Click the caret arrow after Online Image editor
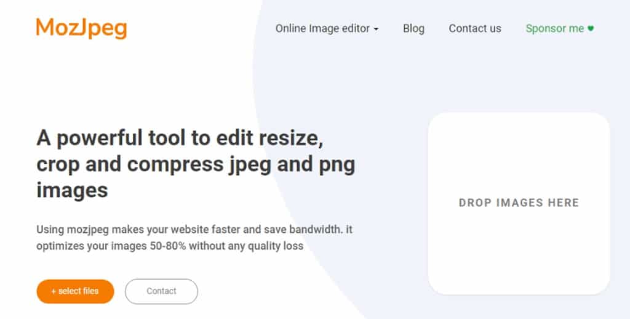The height and width of the screenshot is (319, 630). tap(377, 29)
